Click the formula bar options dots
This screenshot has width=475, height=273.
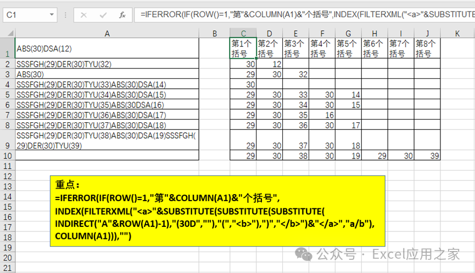(x=65, y=15)
